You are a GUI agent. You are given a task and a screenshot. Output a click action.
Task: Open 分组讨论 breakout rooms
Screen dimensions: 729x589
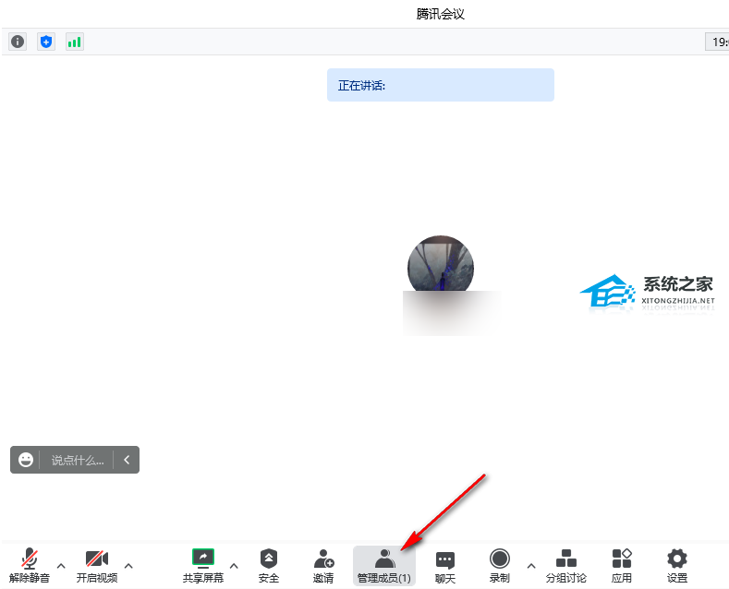(x=566, y=565)
